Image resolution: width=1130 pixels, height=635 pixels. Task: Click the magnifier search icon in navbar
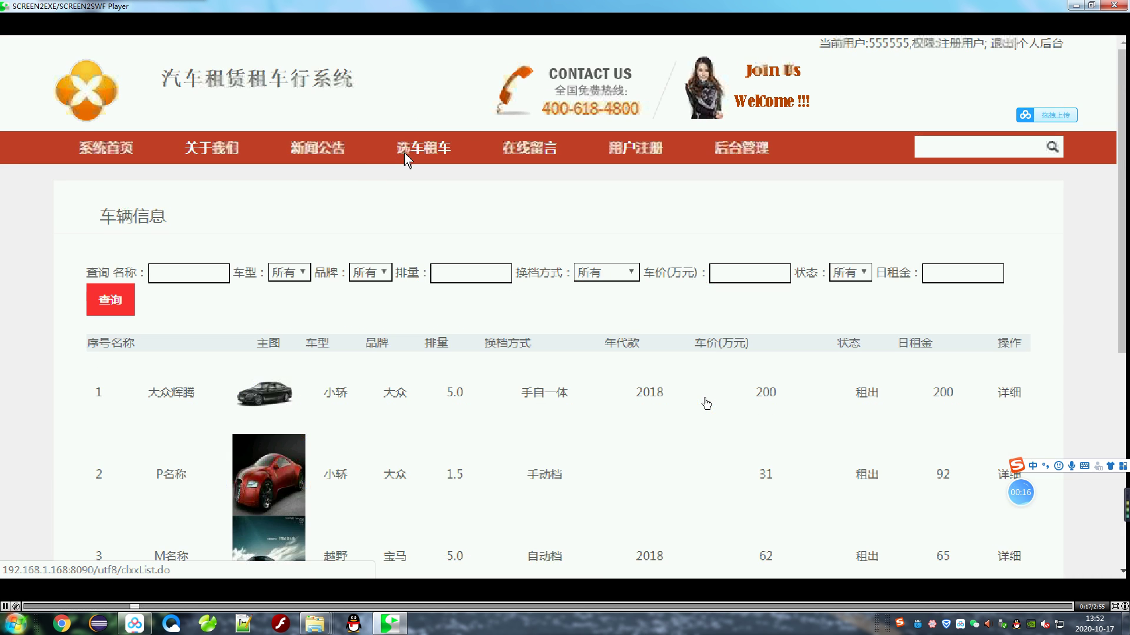[1052, 147]
